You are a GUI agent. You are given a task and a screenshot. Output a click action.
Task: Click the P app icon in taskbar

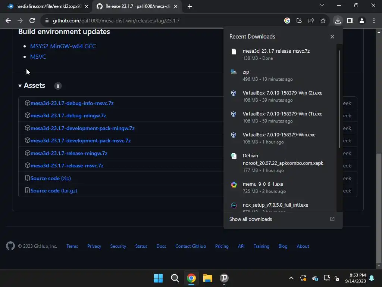click(224, 278)
